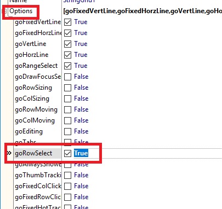The image size is (222, 209).
Task: Click the Options set value text
Action: pos(143,11)
